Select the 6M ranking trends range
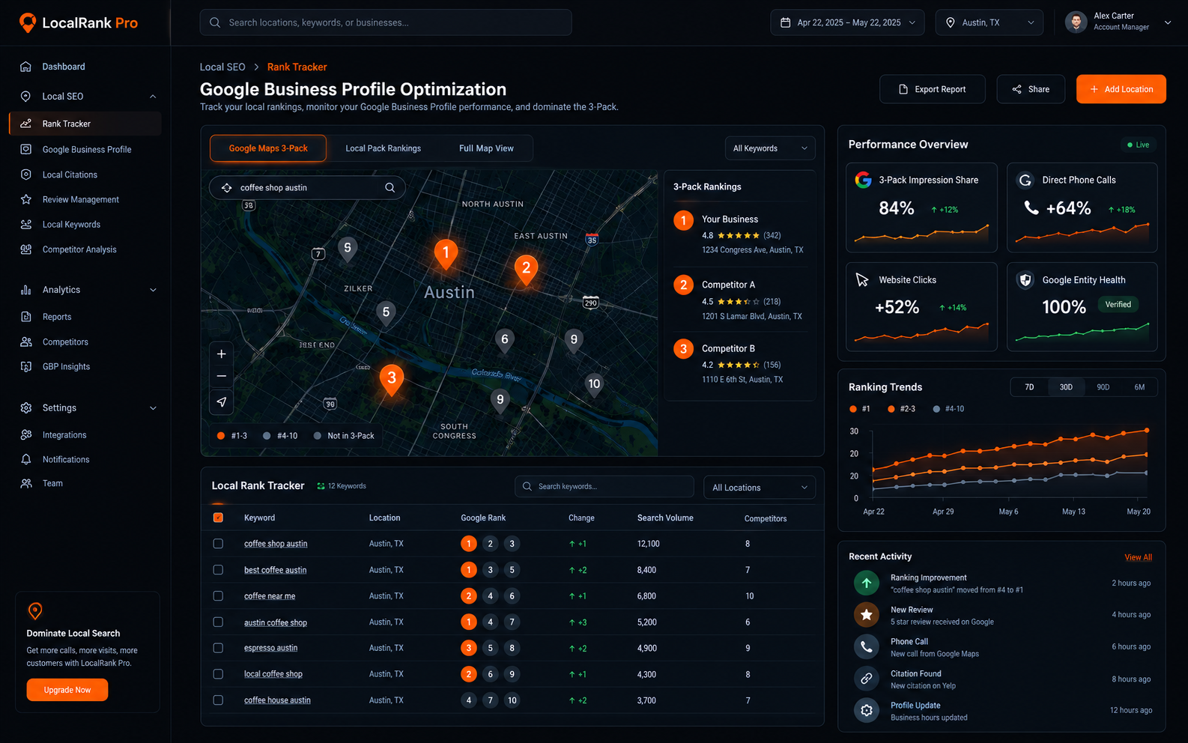Viewport: 1188px width, 743px height. coord(1139,387)
